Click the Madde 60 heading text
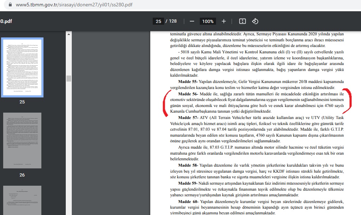 click(188, 201)
